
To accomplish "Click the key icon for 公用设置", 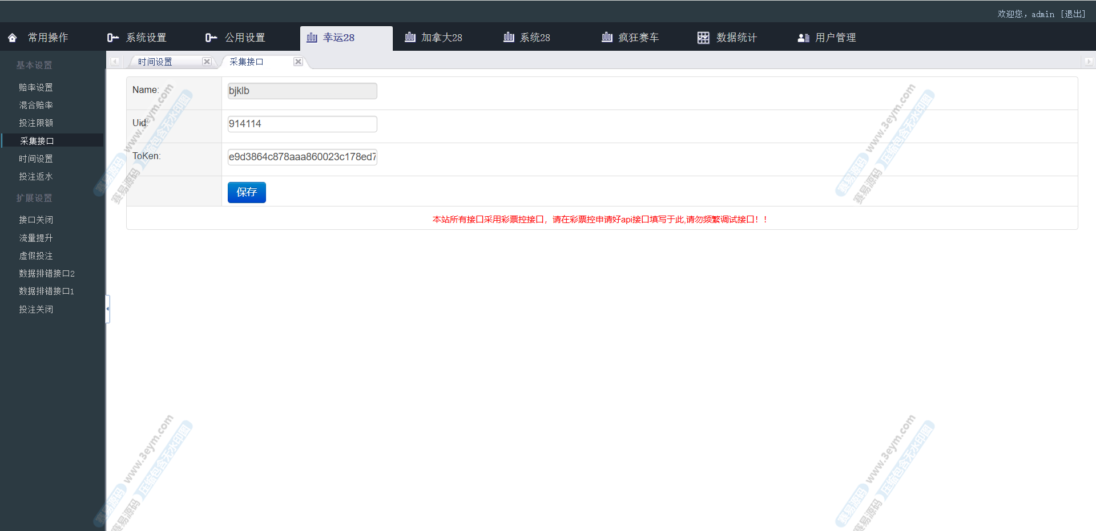I will (x=211, y=38).
